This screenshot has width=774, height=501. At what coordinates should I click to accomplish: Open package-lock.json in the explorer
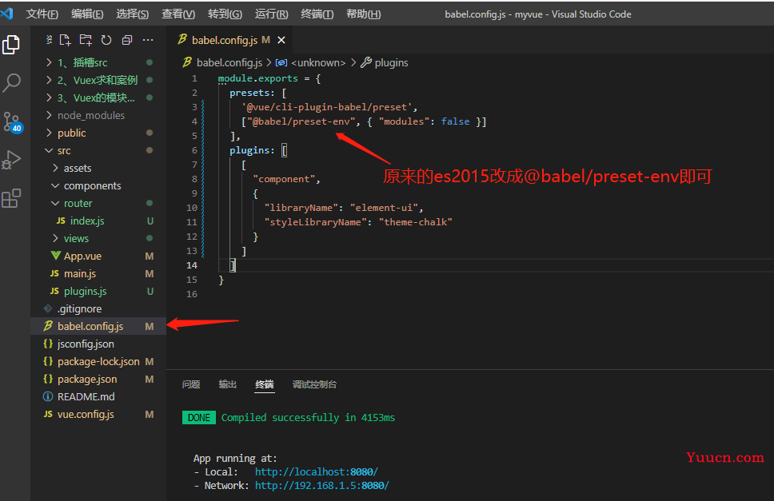coord(98,361)
